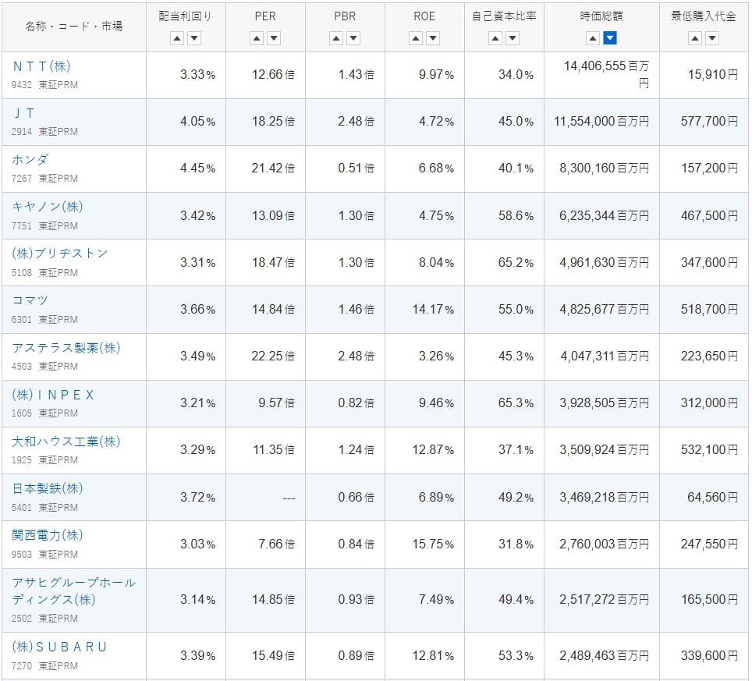The width and height of the screenshot is (752, 681).
Task: Click active descending sort for 時価総額
Action: point(610,38)
